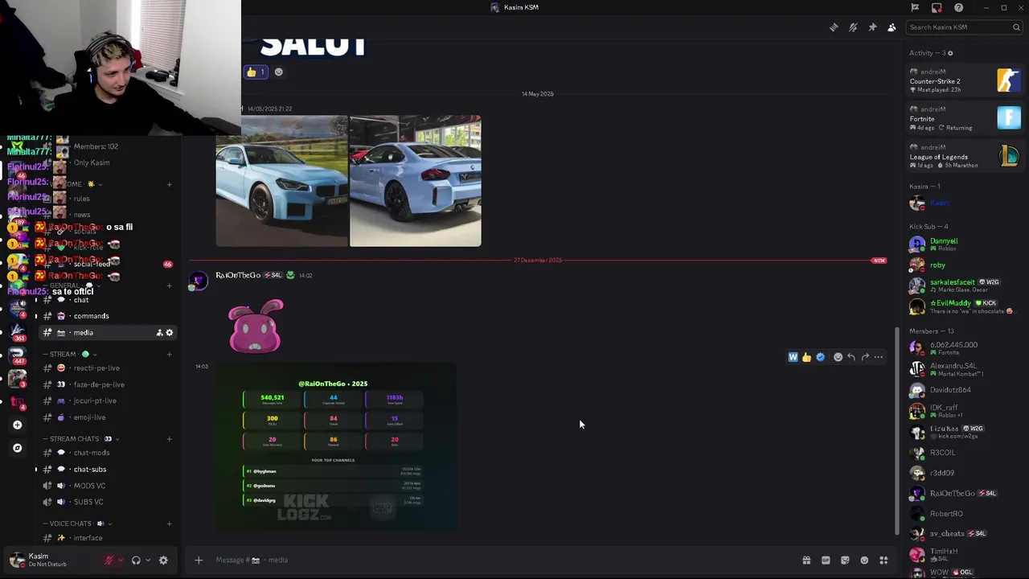Add the thumbs up reaction under SALUT

(x=256, y=72)
